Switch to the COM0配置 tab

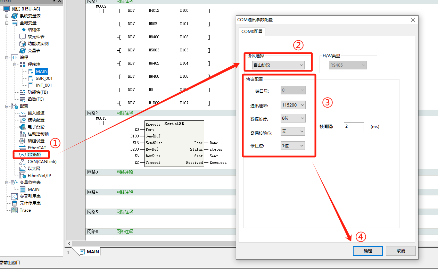coord(252,32)
